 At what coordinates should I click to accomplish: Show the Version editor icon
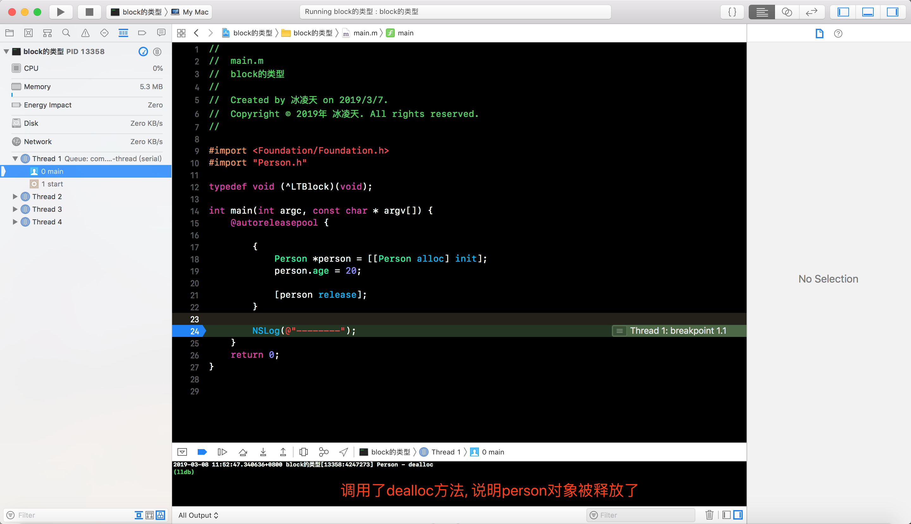pyautogui.click(x=811, y=12)
